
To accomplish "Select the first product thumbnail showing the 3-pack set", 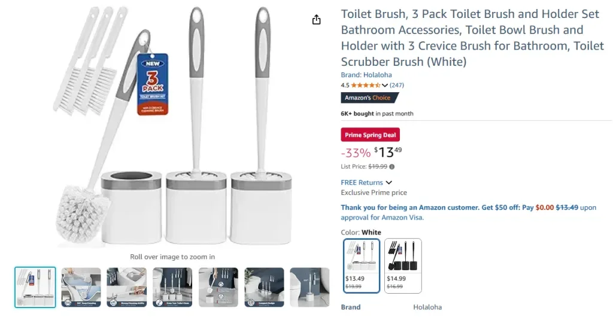I will pyautogui.click(x=35, y=287).
